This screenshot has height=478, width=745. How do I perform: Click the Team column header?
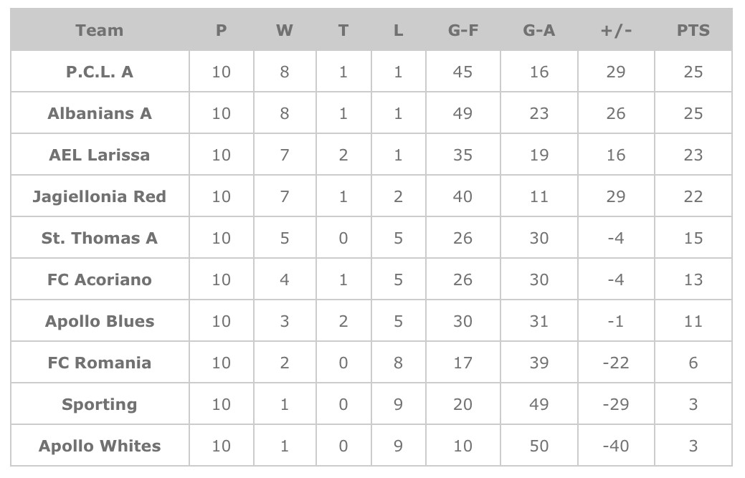pos(99,30)
